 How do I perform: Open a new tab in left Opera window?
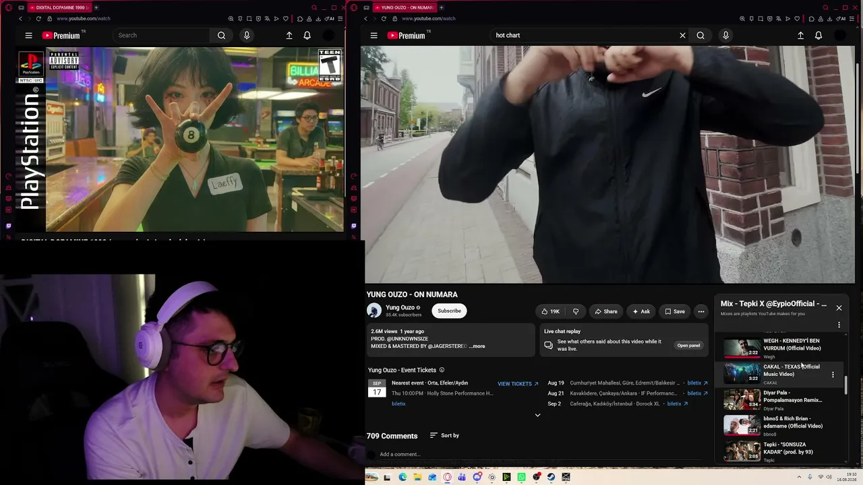96,7
